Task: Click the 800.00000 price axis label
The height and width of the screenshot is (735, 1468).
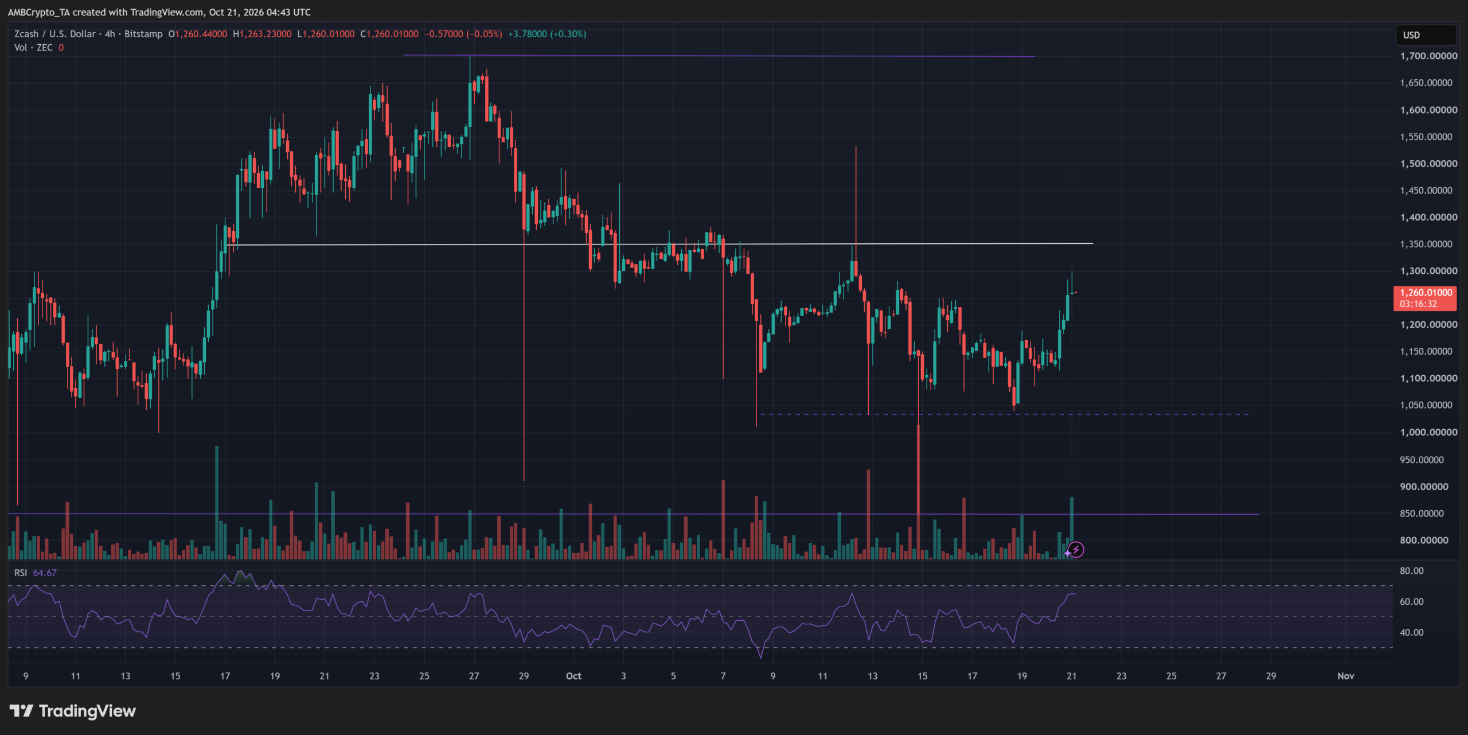Action: pos(1424,540)
